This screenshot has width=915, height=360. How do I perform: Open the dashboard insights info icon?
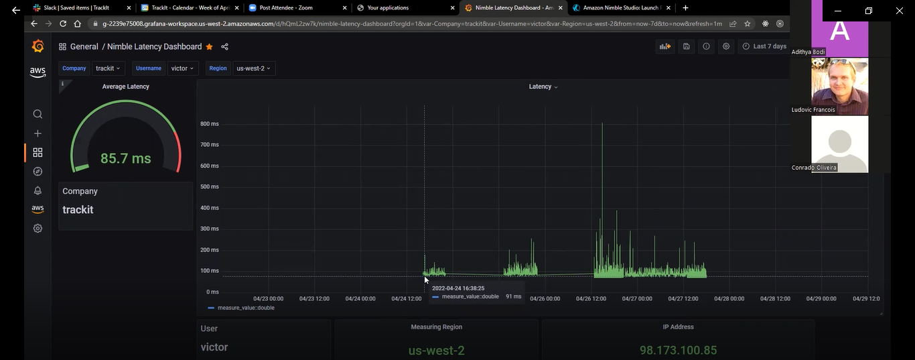pos(706,46)
